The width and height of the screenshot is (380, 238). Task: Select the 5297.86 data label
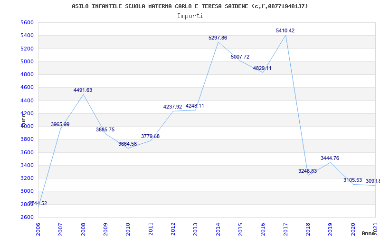click(x=218, y=38)
